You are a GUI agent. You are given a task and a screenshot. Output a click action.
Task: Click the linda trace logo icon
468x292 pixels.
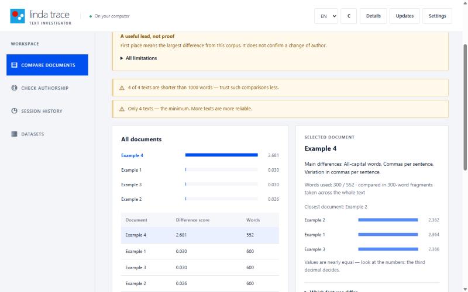pyautogui.click(x=18, y=16)
